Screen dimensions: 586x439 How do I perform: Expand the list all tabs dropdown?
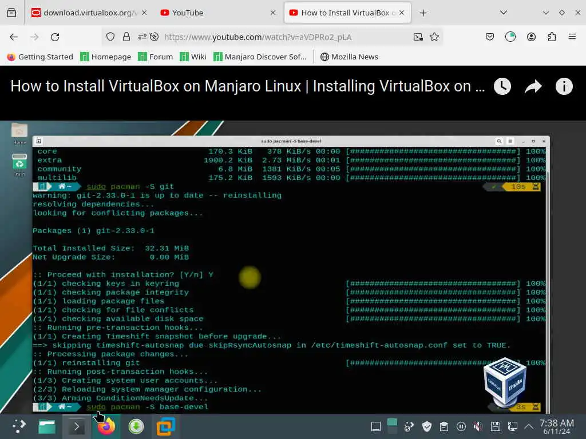tap(504, 13)
